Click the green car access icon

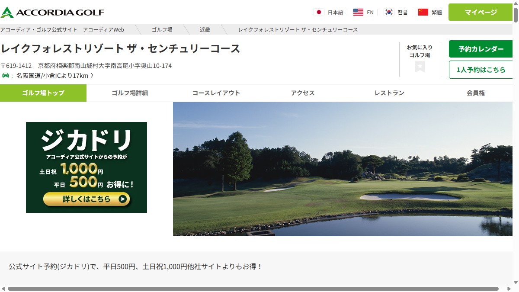point(5,76)
